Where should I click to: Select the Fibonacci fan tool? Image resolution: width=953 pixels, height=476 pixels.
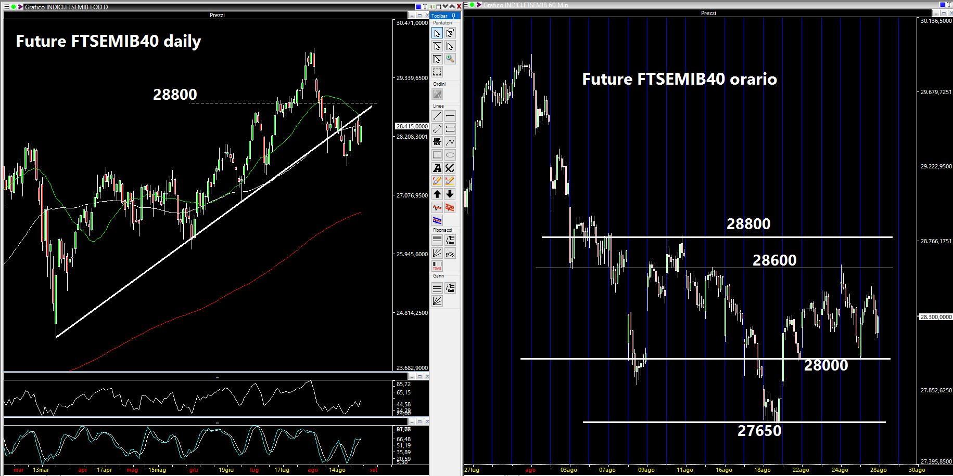click(437, 253)
